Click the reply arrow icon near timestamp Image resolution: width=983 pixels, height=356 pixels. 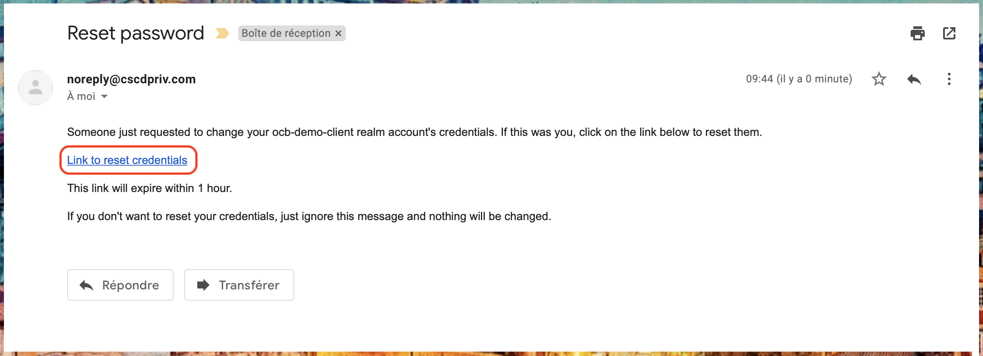[x=914, y=79]
